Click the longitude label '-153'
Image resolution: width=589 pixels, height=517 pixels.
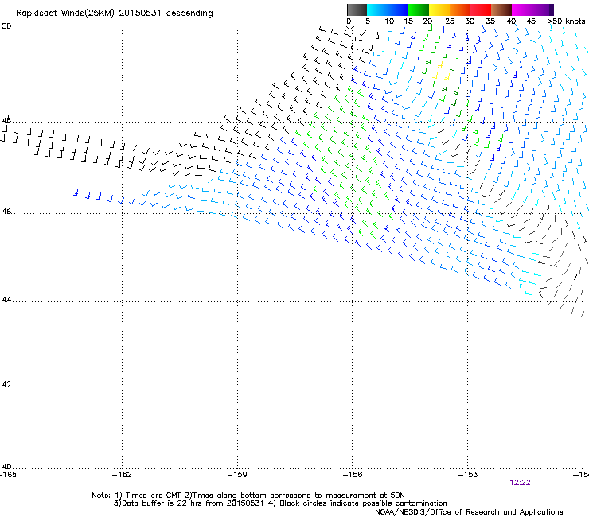click(x=468, y=475)
